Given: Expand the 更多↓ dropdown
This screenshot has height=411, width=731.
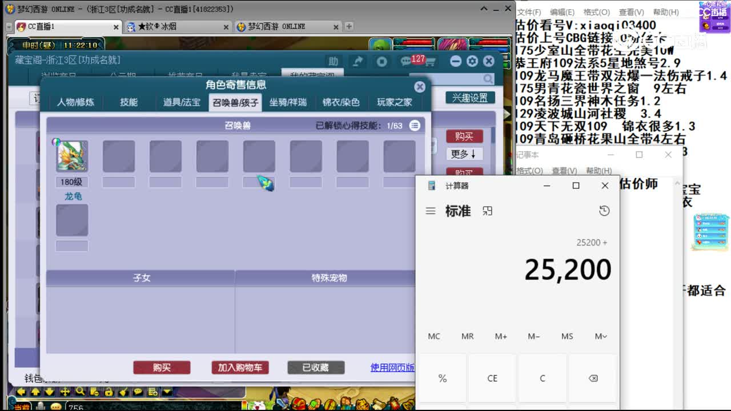Looking at the screenshot, I should (463, 154).
